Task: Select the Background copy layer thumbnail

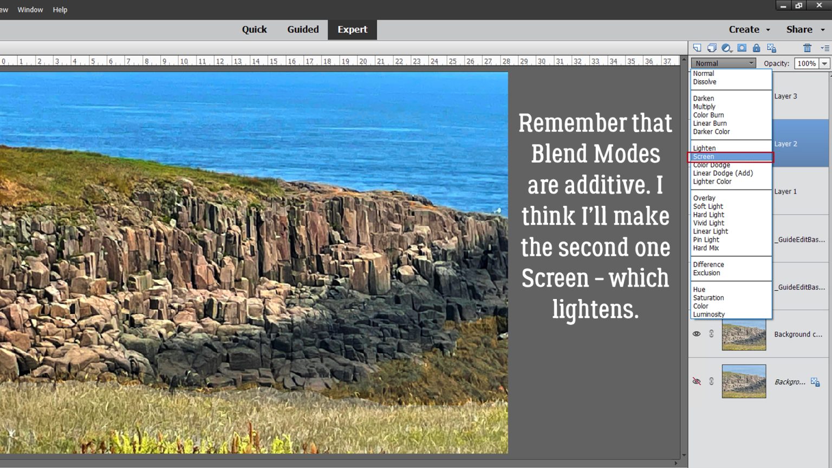Action: [x=743, y=334]
